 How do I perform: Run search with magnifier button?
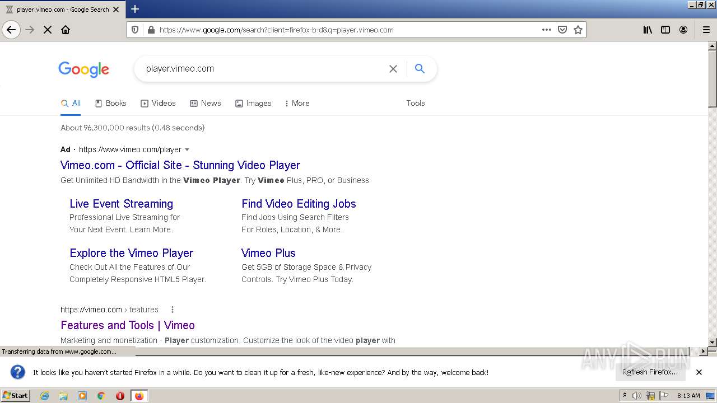[420, 69]
